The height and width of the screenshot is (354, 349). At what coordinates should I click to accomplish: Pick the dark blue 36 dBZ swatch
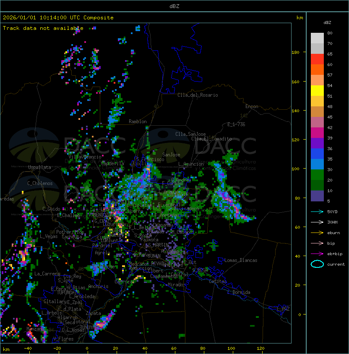pos(317,154)
